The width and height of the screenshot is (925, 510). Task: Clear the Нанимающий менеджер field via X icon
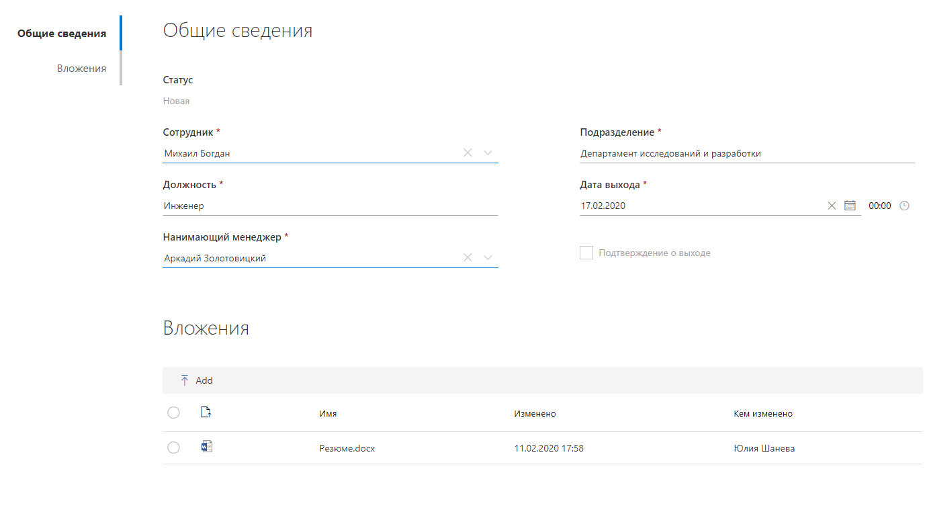[x=468, y=257]
